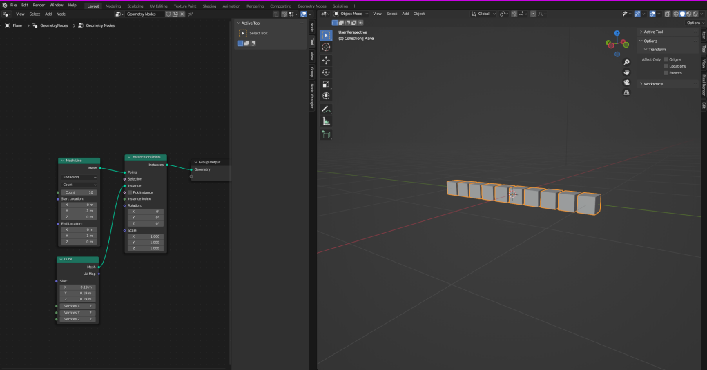The height and width of the screenshot is (370, 707).
Task: Click the Add Cube tool icon
Action: pyautogui.click(x=326, y=135)
